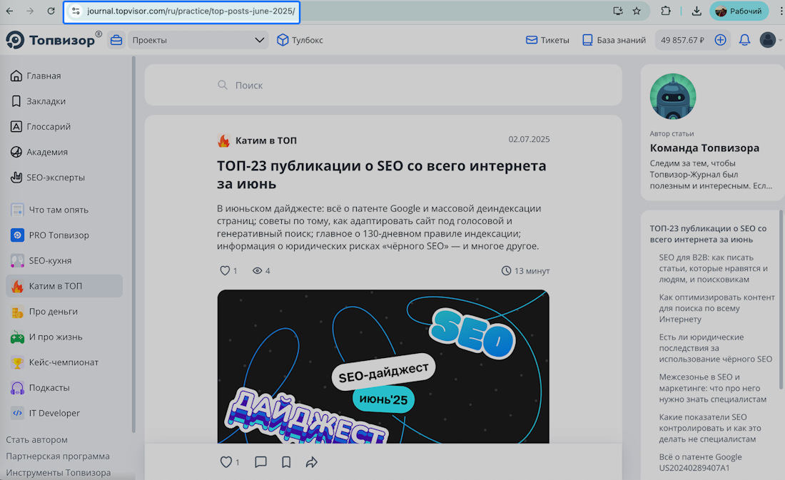Click the briefcase projects icon
The width and height of the screenshot is (785, 480).
pos(116,40)
